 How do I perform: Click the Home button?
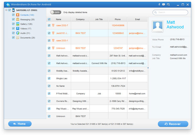(20, 124)
